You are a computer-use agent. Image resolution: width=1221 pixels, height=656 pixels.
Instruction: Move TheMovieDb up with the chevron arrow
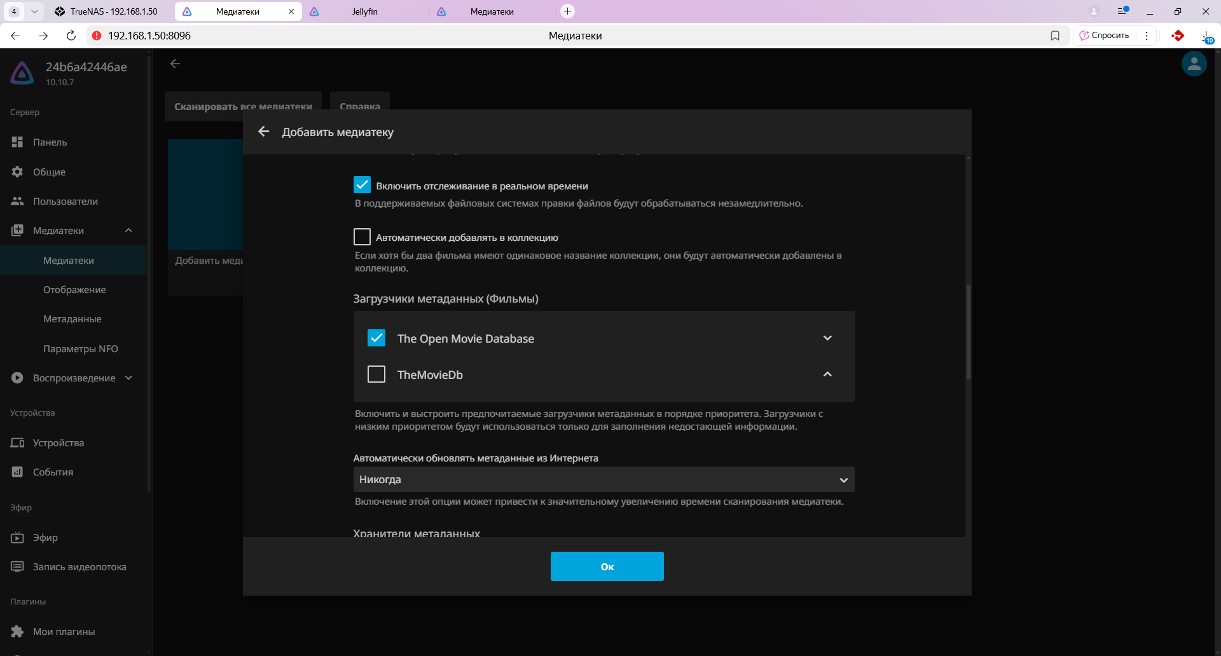(827, 374)
